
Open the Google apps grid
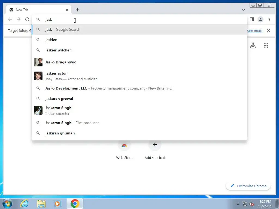click(x=266, y=45)
